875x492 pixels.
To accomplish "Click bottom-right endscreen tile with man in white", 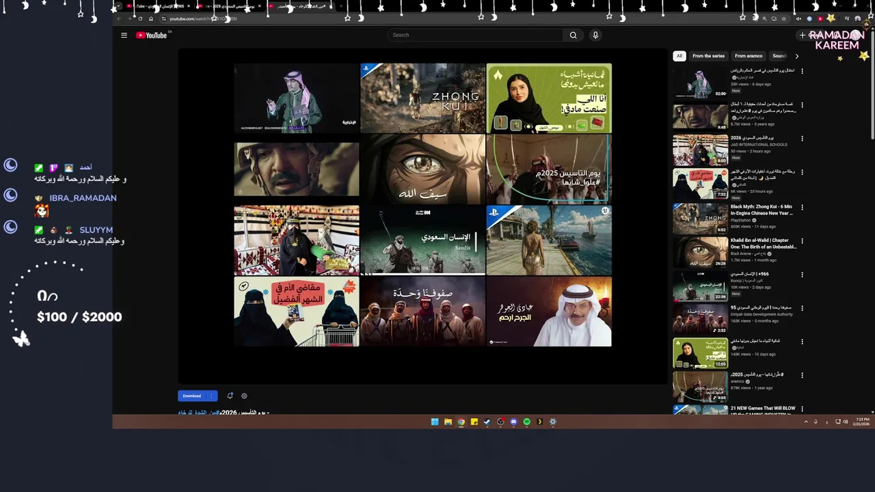I will click(549, 312).
